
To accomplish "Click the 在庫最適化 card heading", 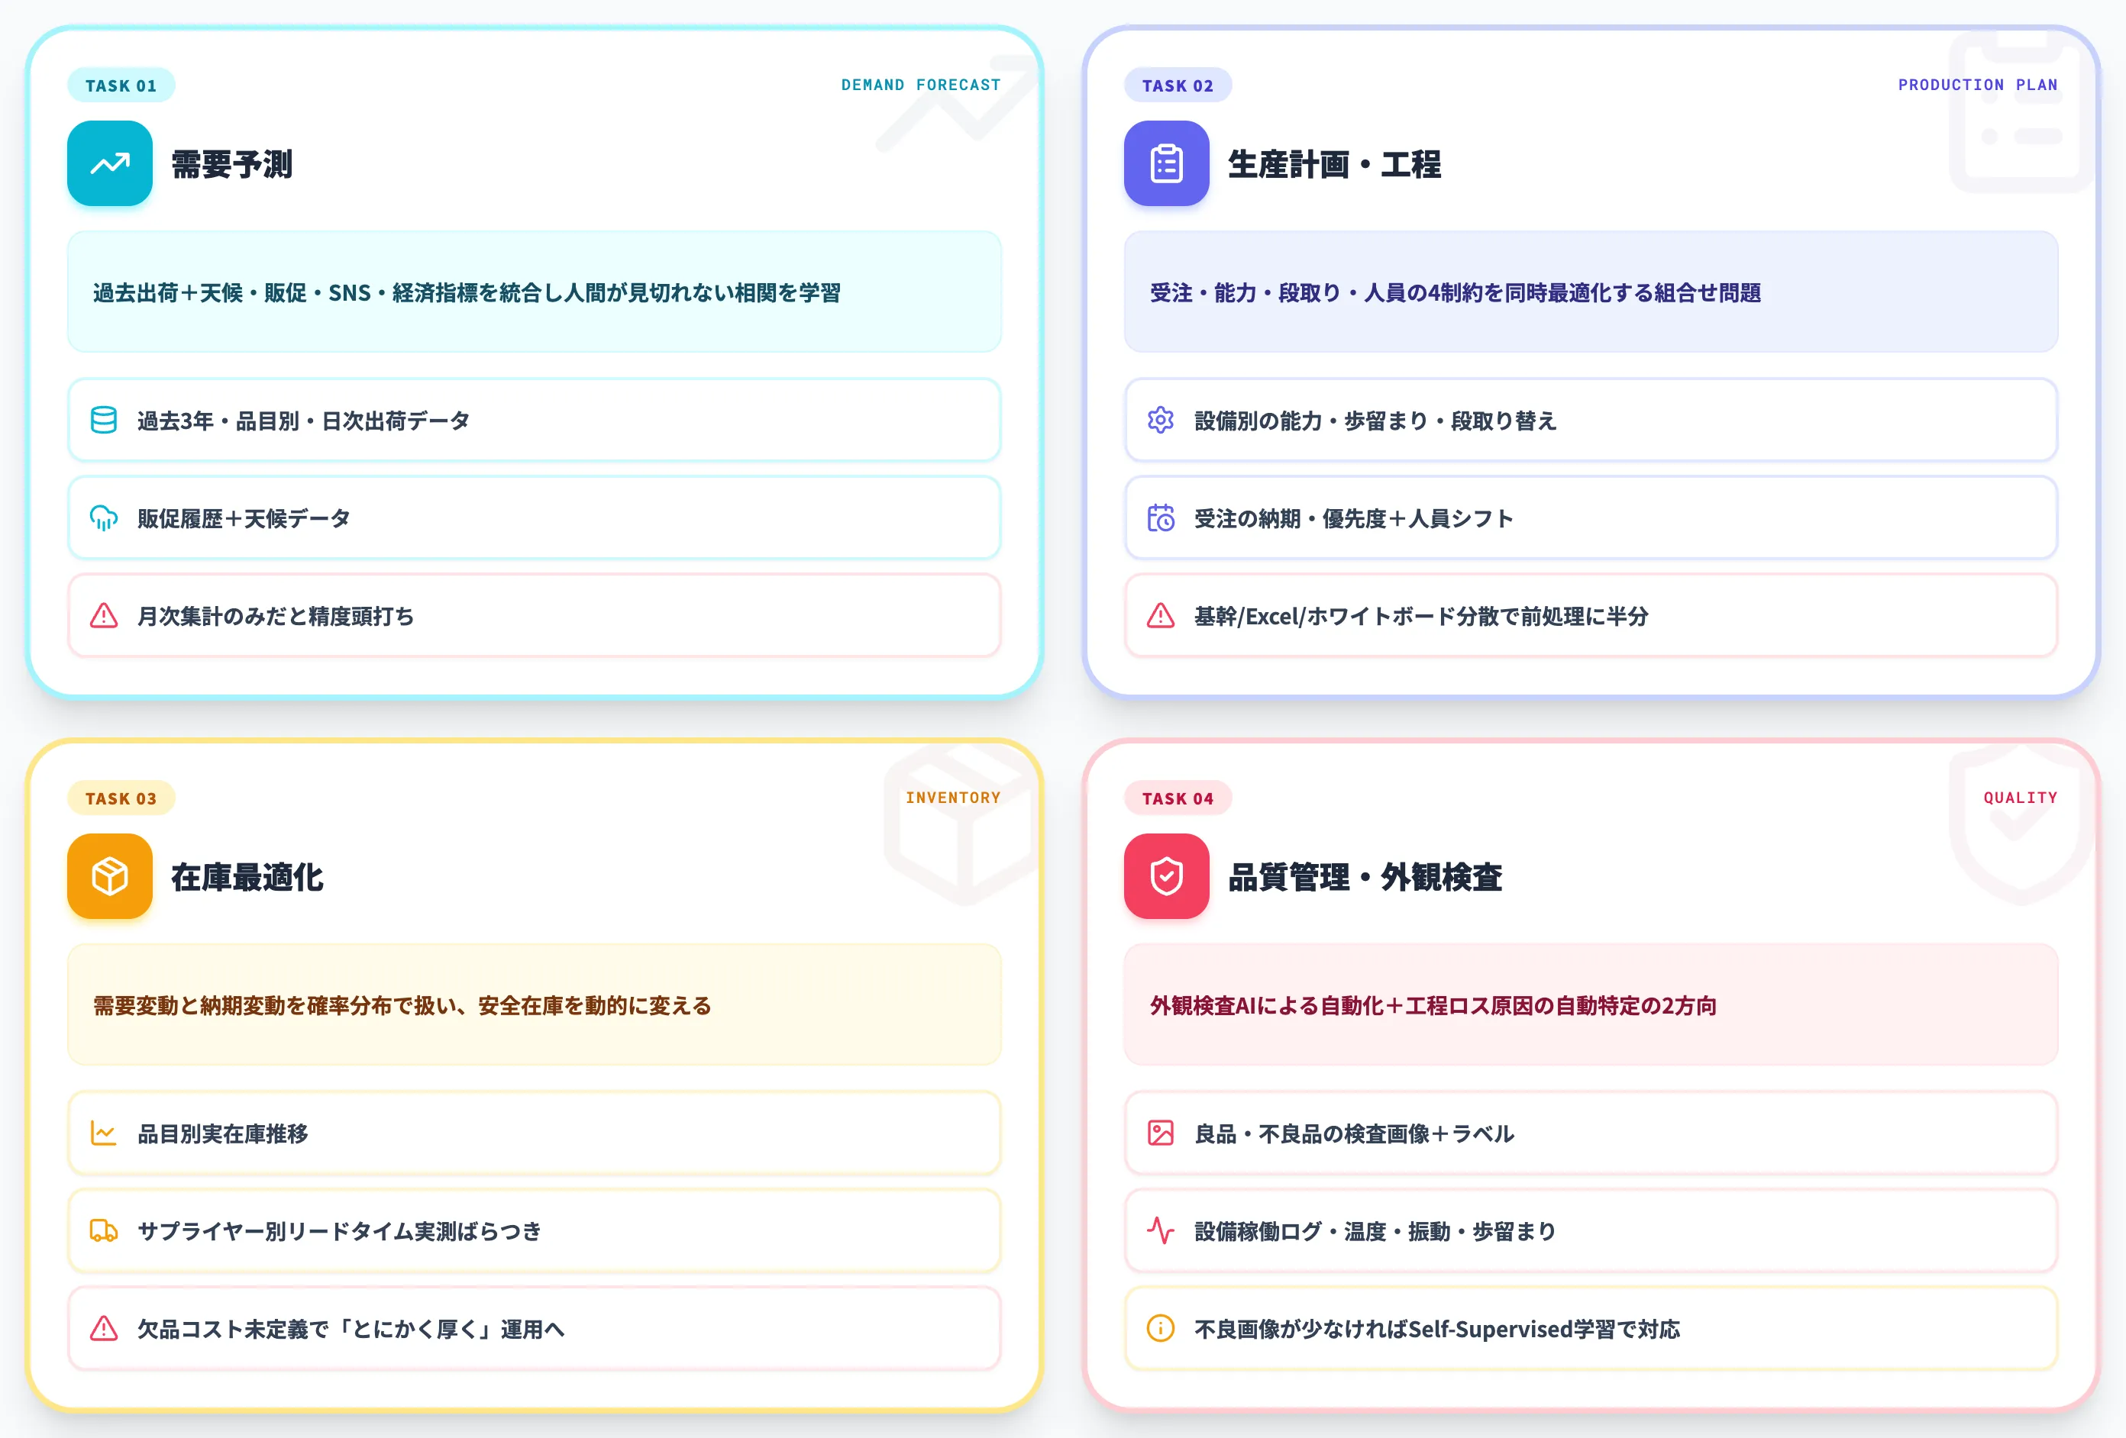I will (247, 877).
